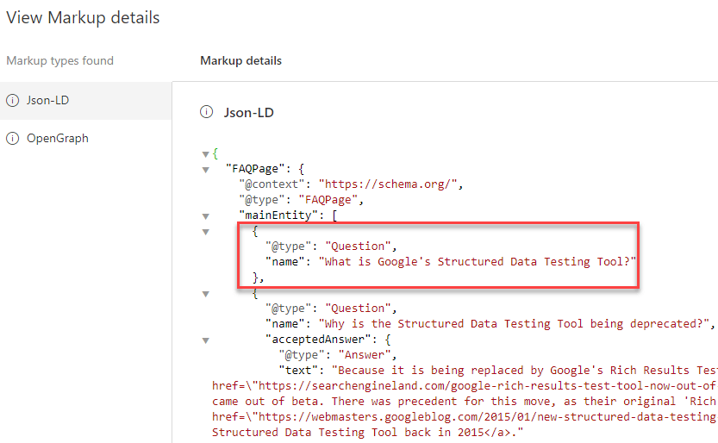The height and width of the screenshot is (443, 718).
Task: Click the "https://schema.org/" context value
Action: tap(388, 184)
